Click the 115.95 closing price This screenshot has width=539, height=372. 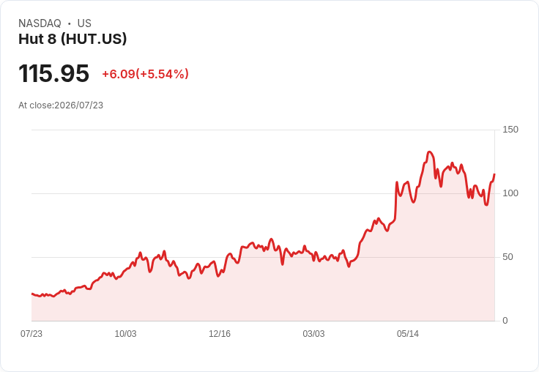[54, 73]
